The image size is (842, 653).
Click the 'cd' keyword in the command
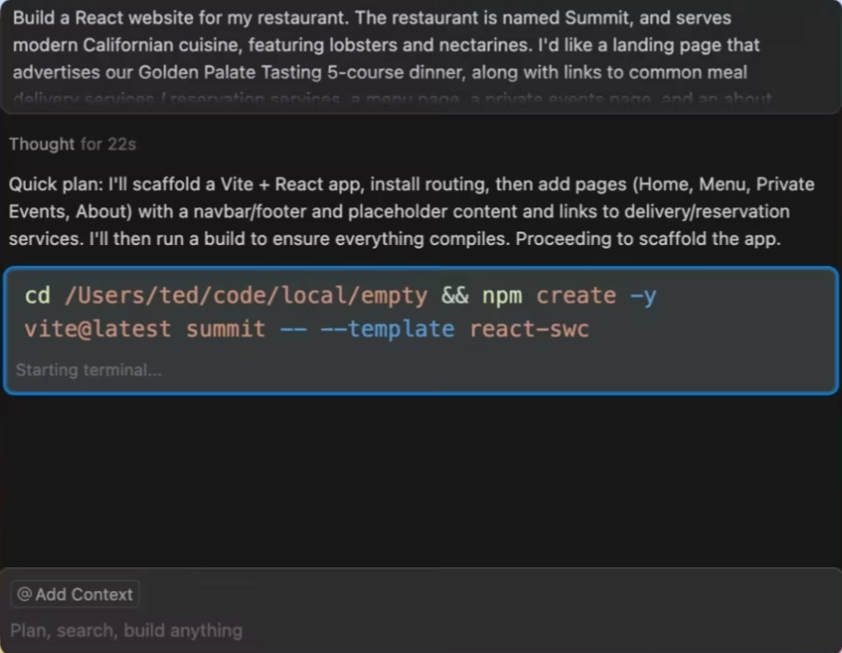coord(38,296)
